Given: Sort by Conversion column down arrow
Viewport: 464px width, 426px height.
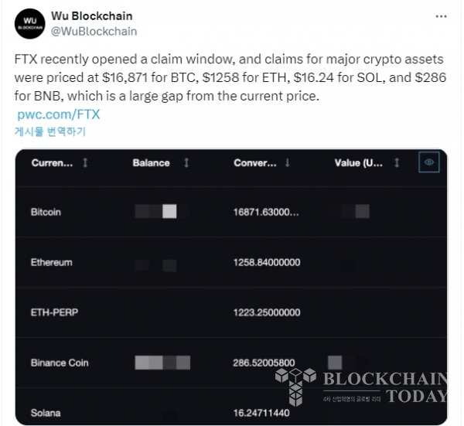Looking at the screenshot, I should tap(287, 162).
